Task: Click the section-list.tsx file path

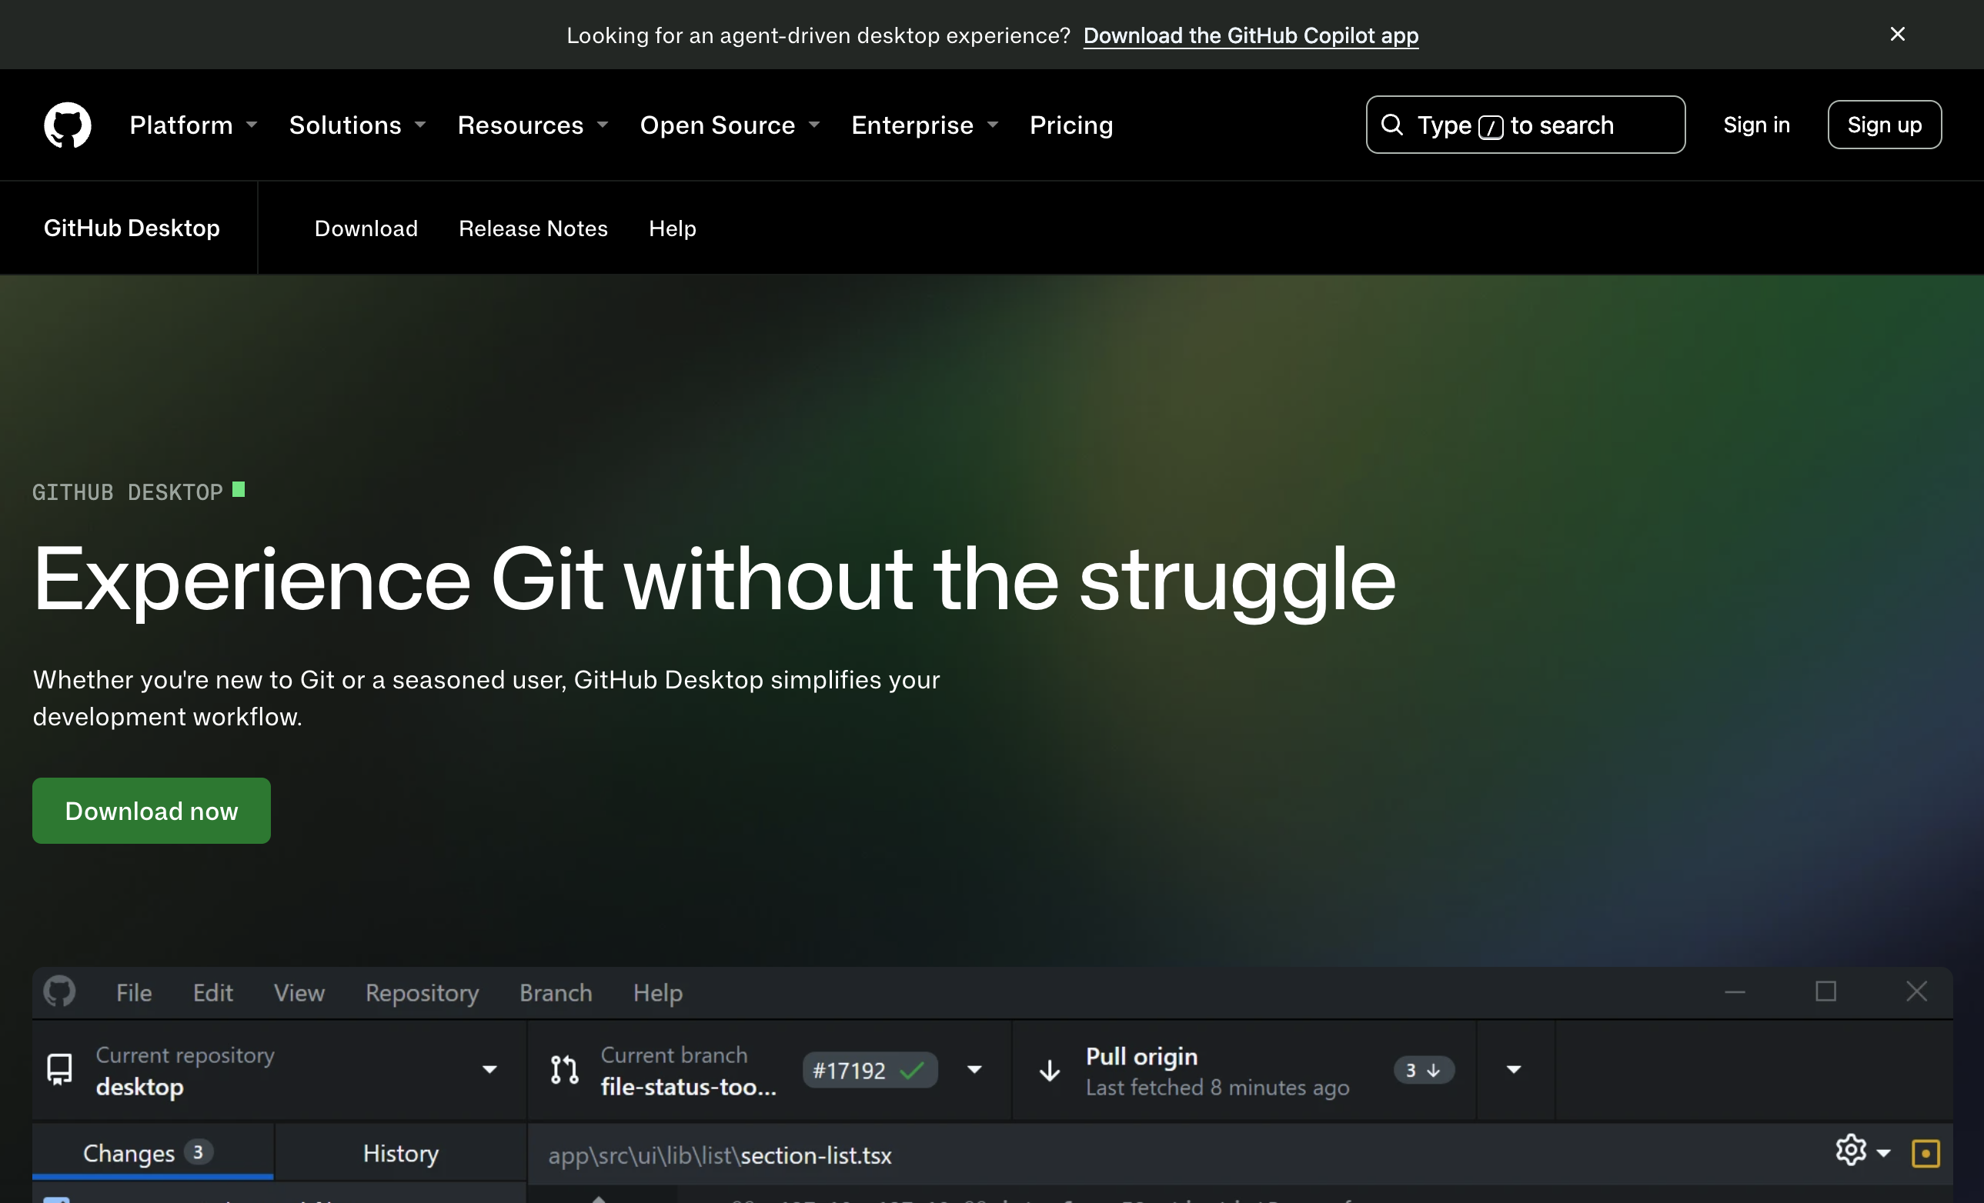Action: pyautogui.click(x=720, y=1155)
